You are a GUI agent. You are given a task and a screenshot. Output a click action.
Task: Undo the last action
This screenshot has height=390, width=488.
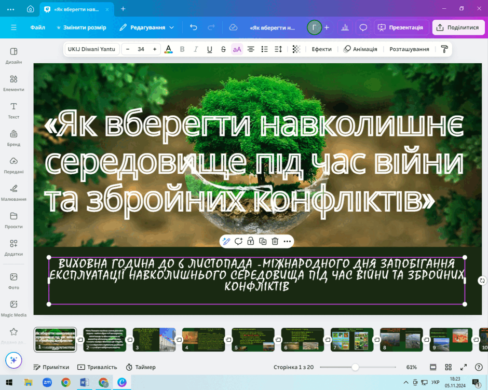(194, 27)
